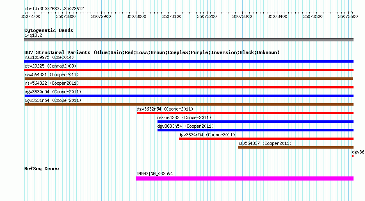The height and width of the screenshot is (201, 365).
Task: Click ruler position 35073600
Action: [x=348, y=16]
